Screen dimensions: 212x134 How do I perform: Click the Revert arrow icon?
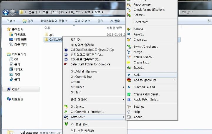point(129,34)
